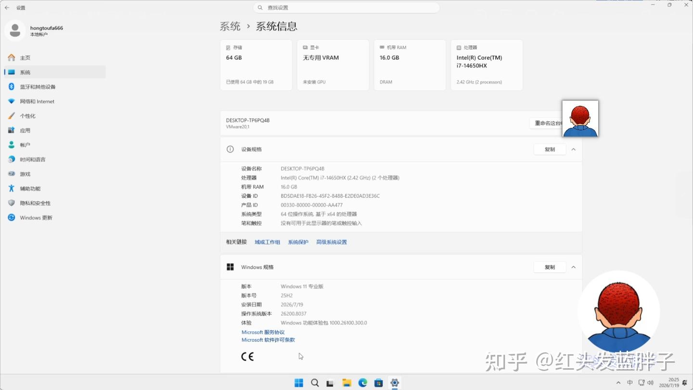Open 网络和 Internet settings

coord(55,102)
